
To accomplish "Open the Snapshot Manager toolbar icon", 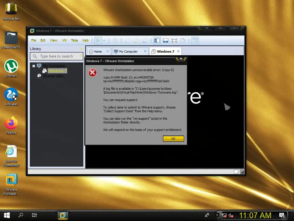I will click(145, 40).
